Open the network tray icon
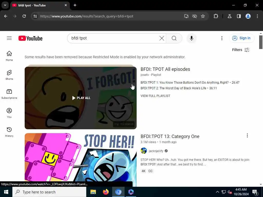263x197 pixels. coord(224,192)
